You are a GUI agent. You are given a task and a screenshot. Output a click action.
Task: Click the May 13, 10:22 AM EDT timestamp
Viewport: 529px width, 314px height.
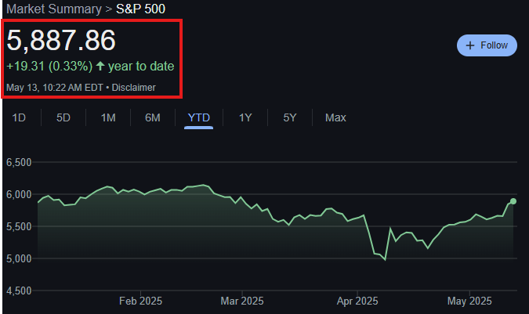(x=55, y=88)
